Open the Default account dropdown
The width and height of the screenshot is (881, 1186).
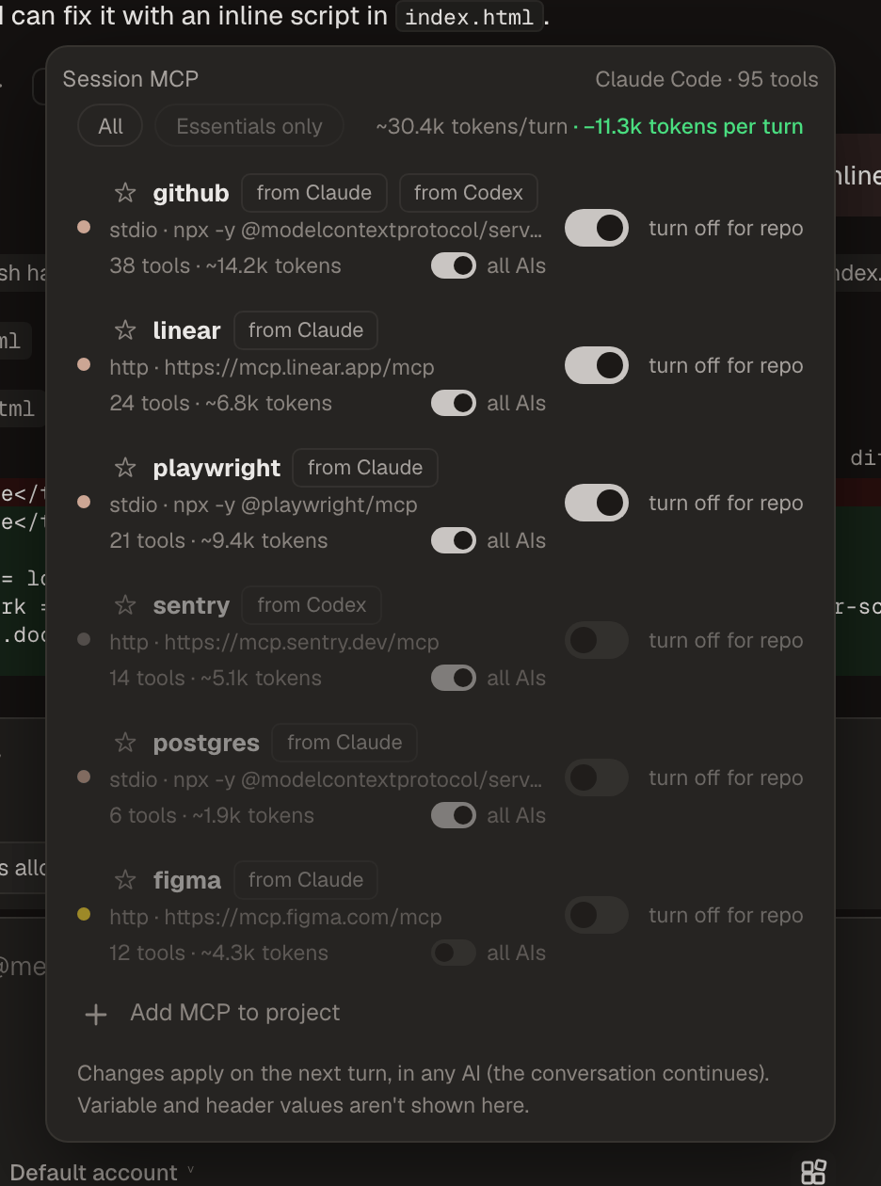[x=102, y=1172]
